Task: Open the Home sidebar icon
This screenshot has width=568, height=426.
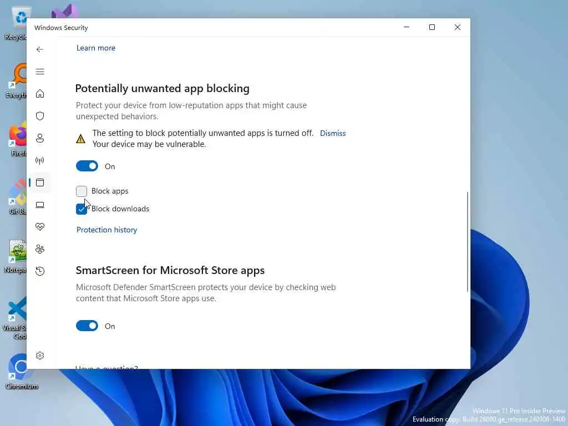Action: pyautogui.click(x=40, y=94)
